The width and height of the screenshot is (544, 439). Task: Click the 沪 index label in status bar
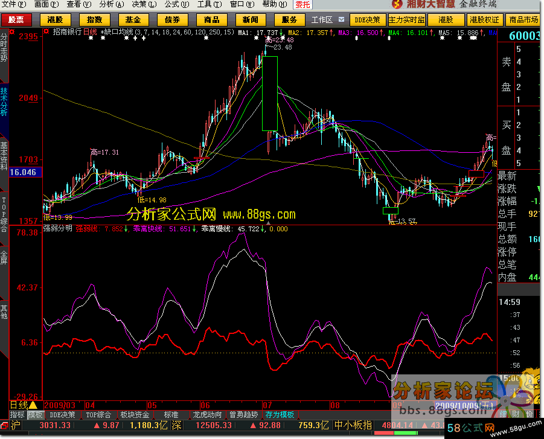point(16,425)
